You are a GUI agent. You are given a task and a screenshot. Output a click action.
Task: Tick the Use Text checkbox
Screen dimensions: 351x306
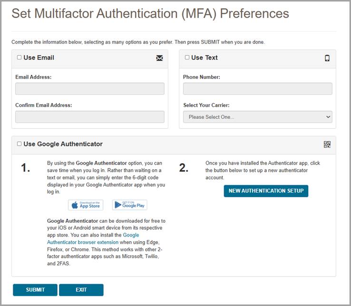tap(187, 58)
